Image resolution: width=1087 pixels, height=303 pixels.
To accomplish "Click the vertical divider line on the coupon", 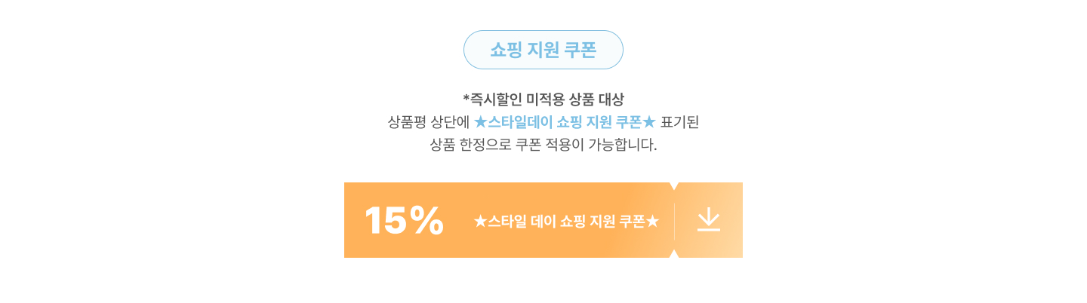I will pyautogui.click(x=674, y=220).
